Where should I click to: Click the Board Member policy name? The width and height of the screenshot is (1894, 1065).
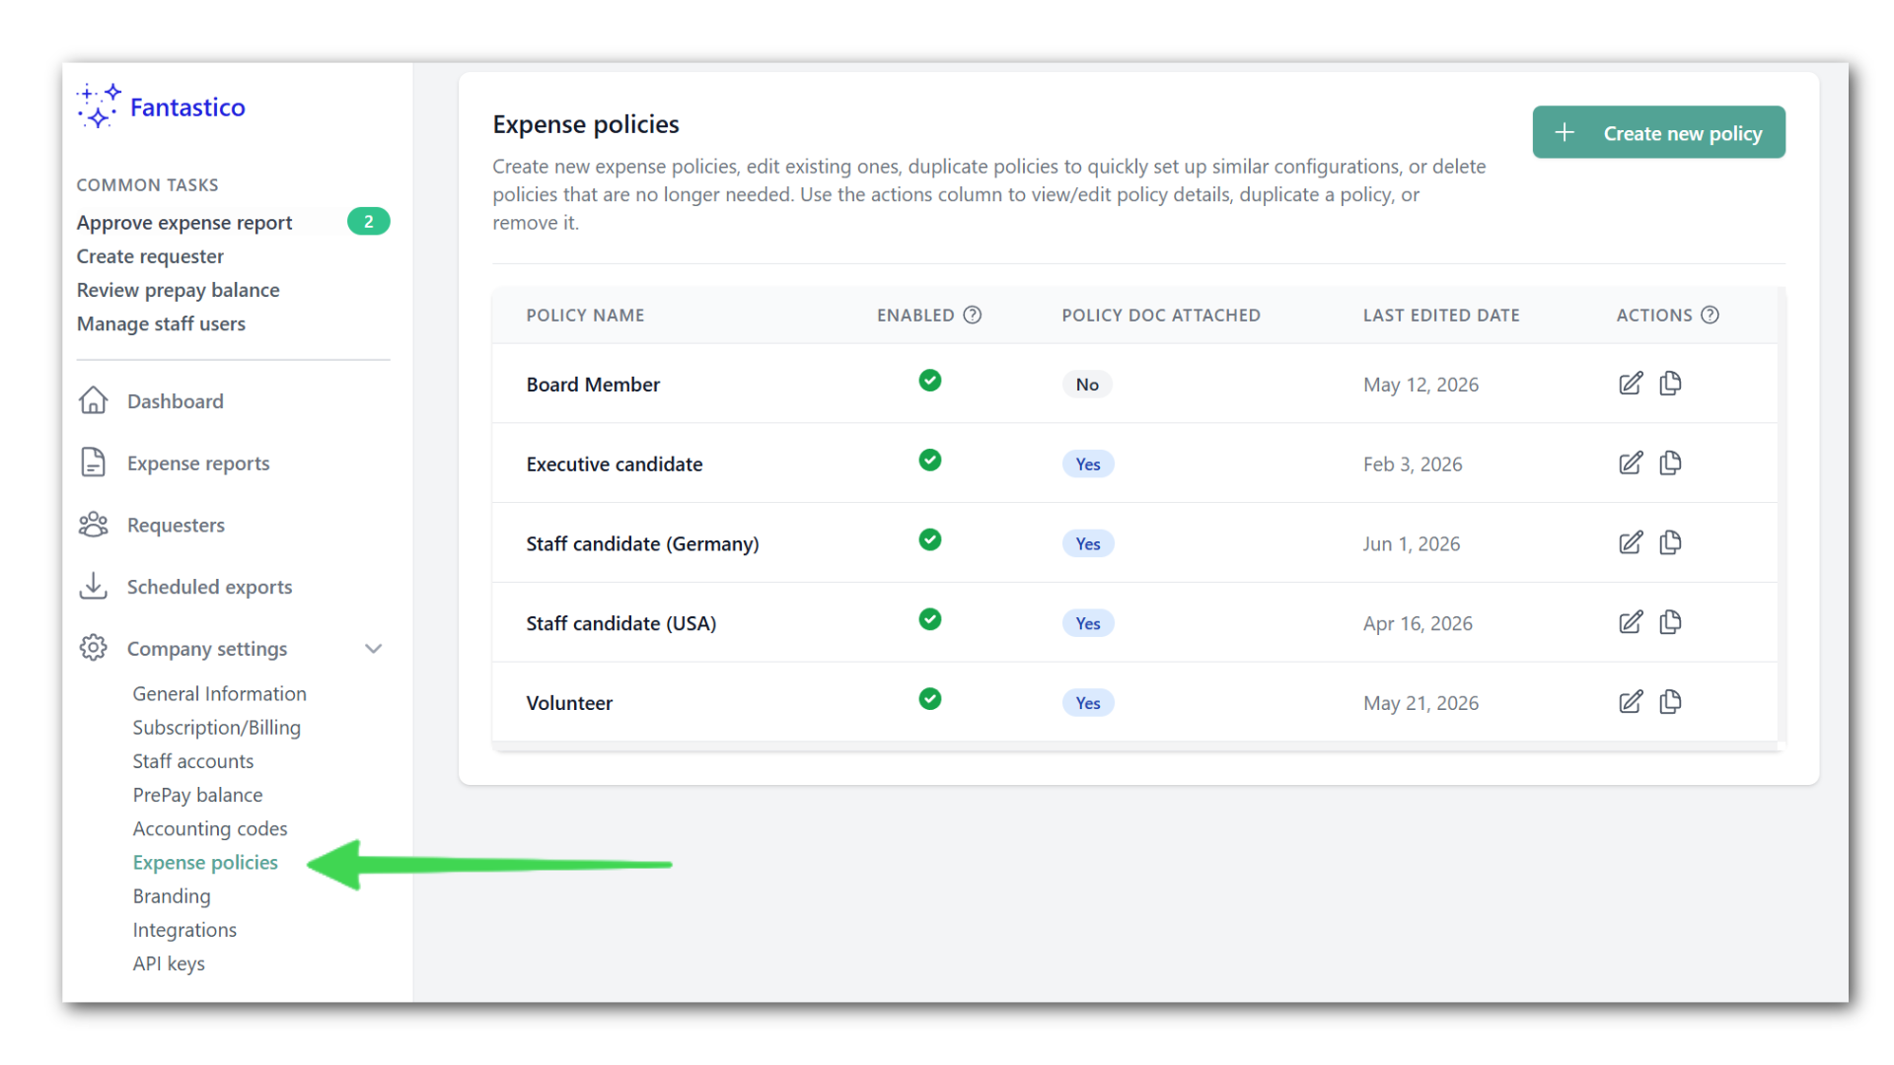coord(593,385)
